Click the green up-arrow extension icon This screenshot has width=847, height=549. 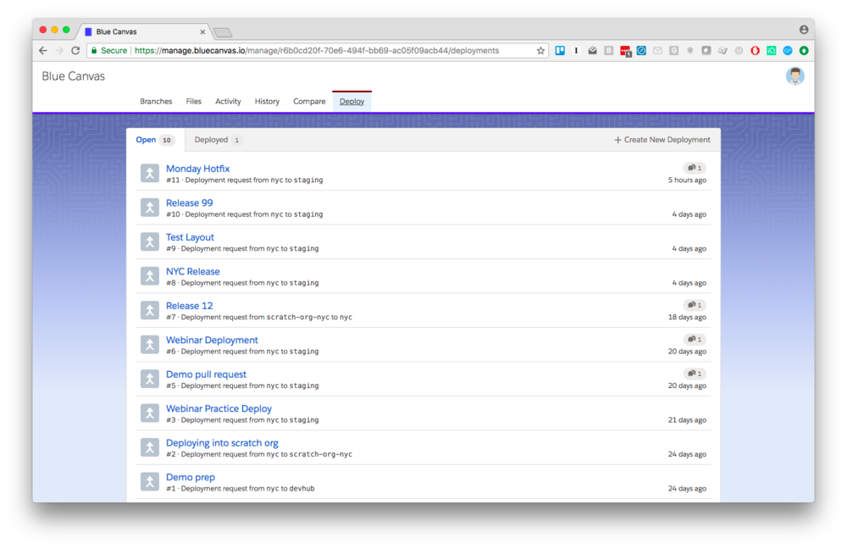click(804, 51)
